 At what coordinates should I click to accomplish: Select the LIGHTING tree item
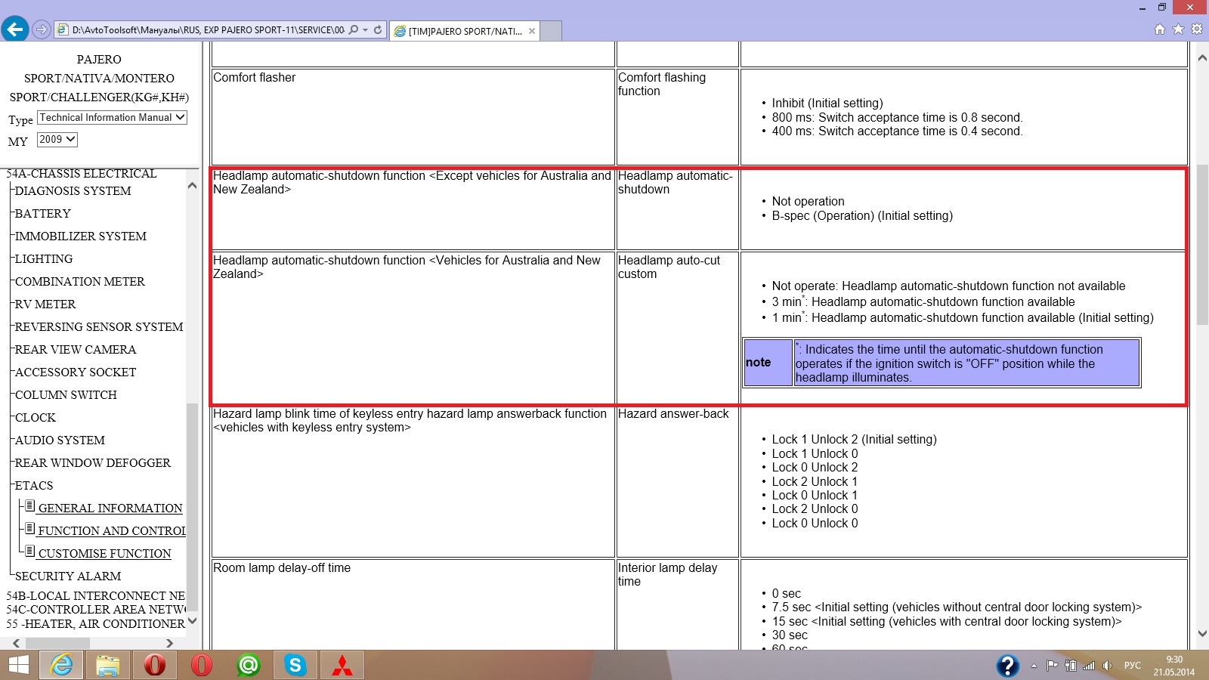tap(44, 259)
